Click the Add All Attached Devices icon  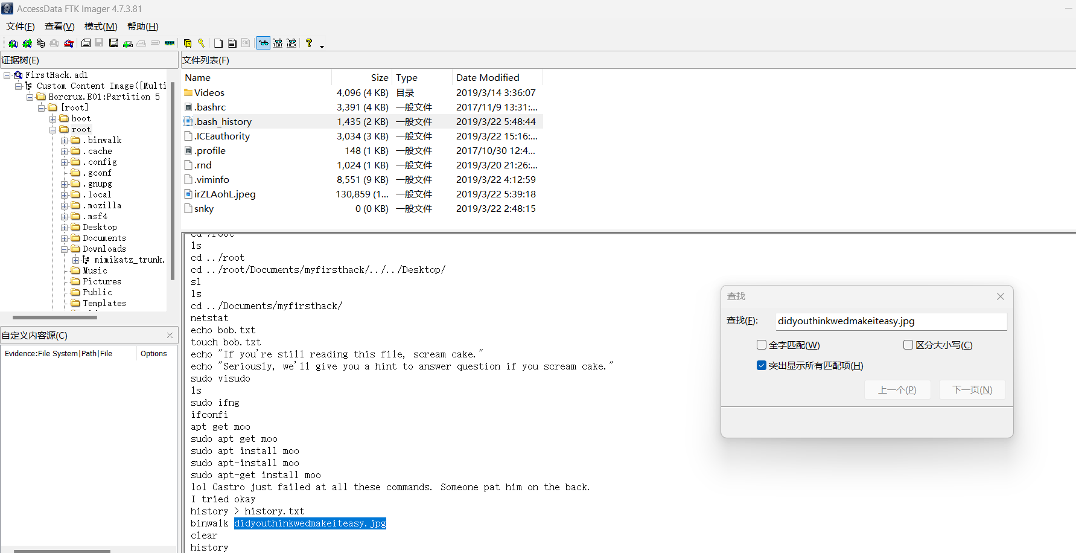click(x=27, y=43)
